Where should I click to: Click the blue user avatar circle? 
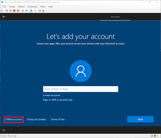(80, 71)
